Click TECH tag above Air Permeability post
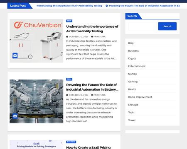The image size is (187, 149). point(69,21)
